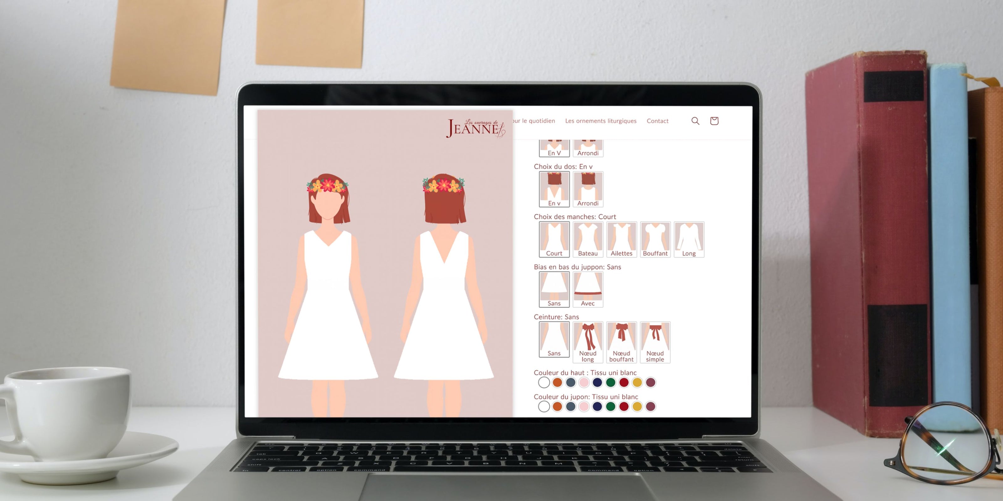The width and height of the screenshot is (1003, 501).
Task: Click the pour le quotidien link
Action: (533, 121)
